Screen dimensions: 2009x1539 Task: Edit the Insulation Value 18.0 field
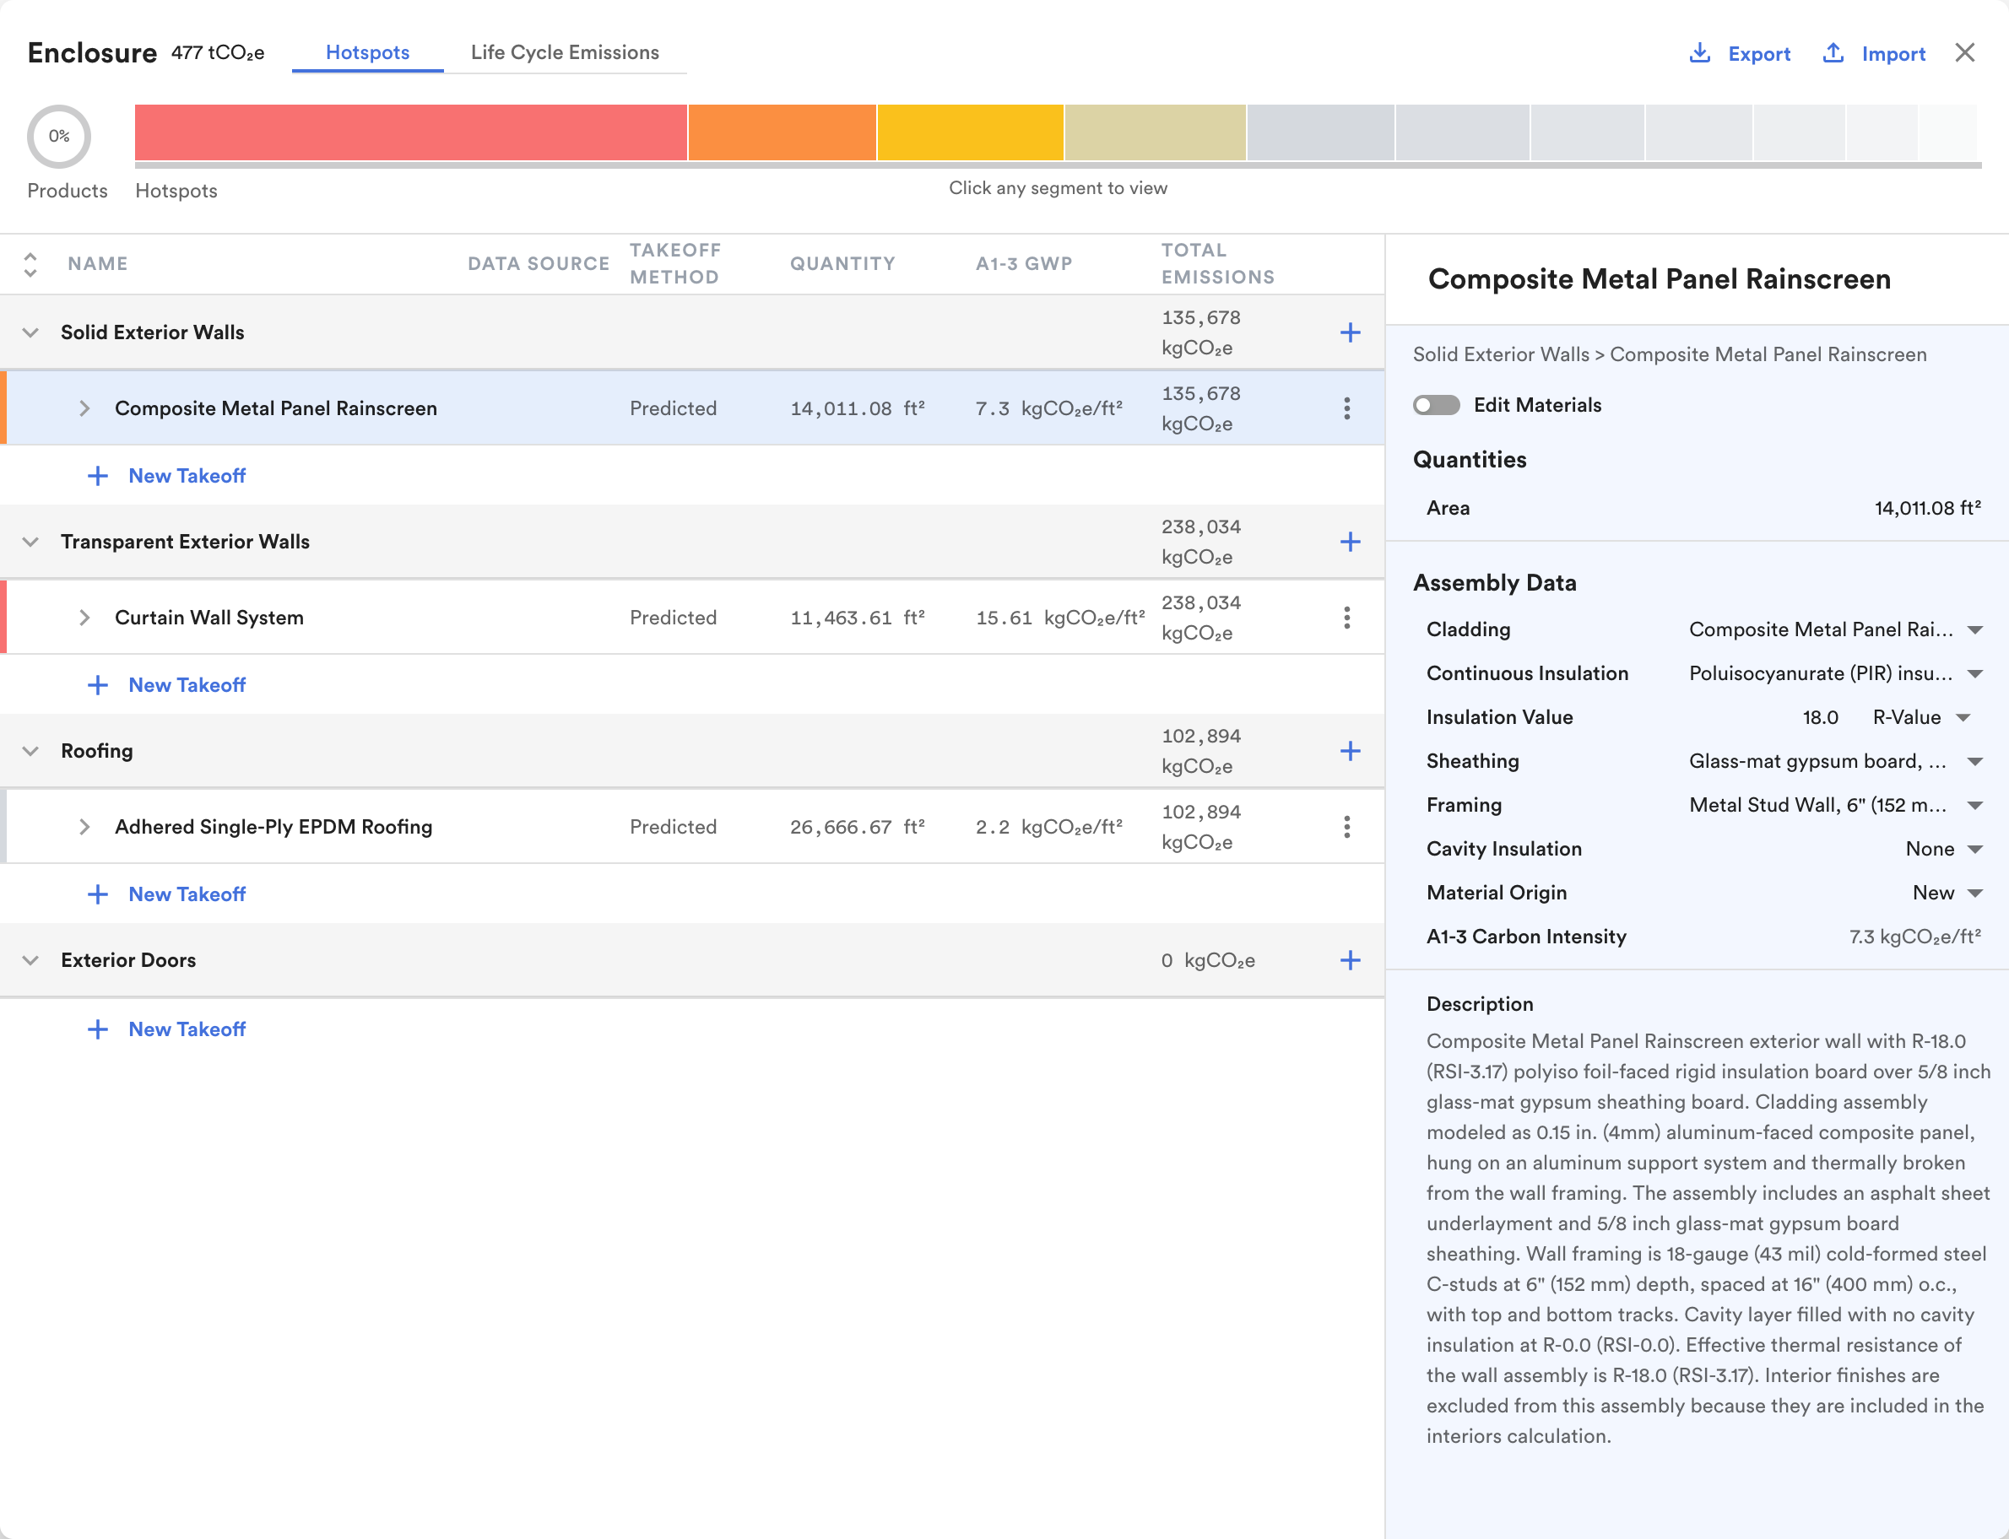[1820, 717]
